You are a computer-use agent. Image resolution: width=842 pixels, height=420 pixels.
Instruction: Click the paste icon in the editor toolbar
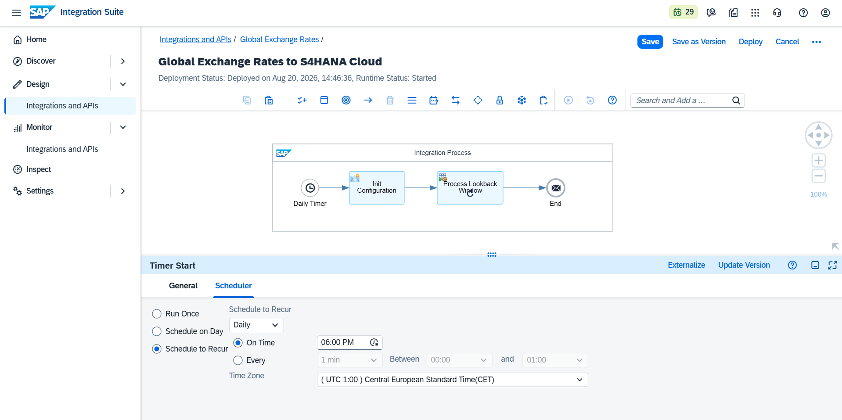coord(269,101)
